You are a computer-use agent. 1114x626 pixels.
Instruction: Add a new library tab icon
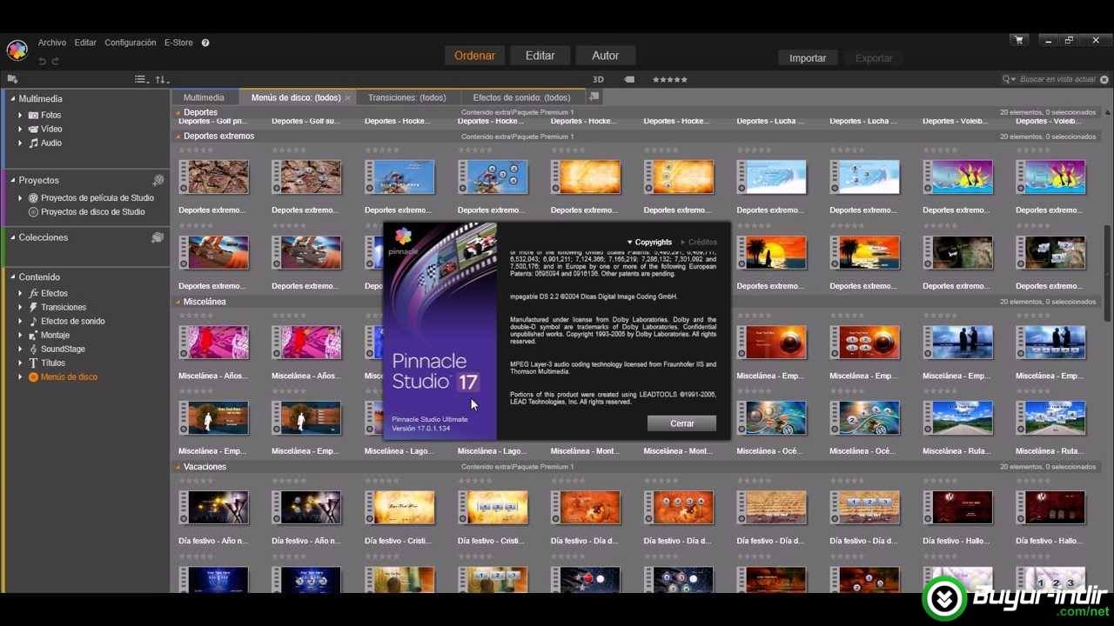point(594,97)
